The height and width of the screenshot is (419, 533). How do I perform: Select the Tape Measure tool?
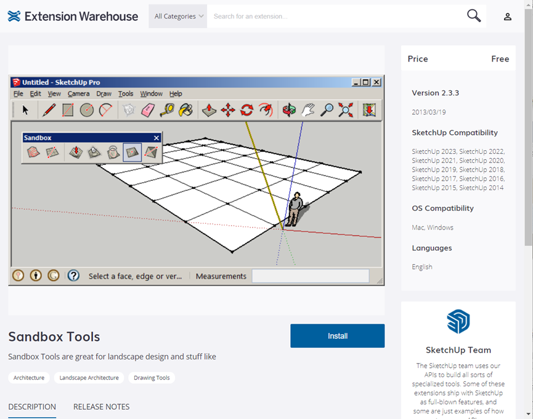tap(167, 110)
